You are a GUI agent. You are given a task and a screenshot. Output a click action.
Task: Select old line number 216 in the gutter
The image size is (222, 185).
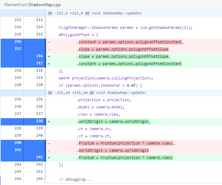(x=18, y=42)
